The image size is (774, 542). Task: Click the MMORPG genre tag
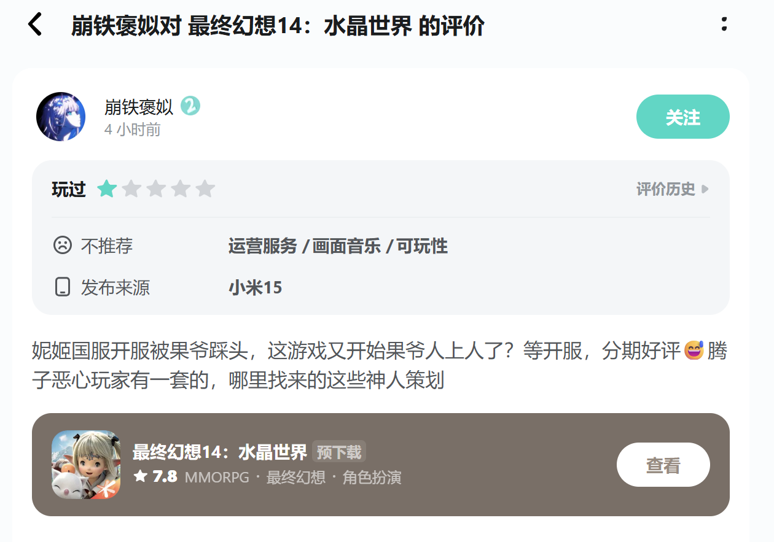217,477
